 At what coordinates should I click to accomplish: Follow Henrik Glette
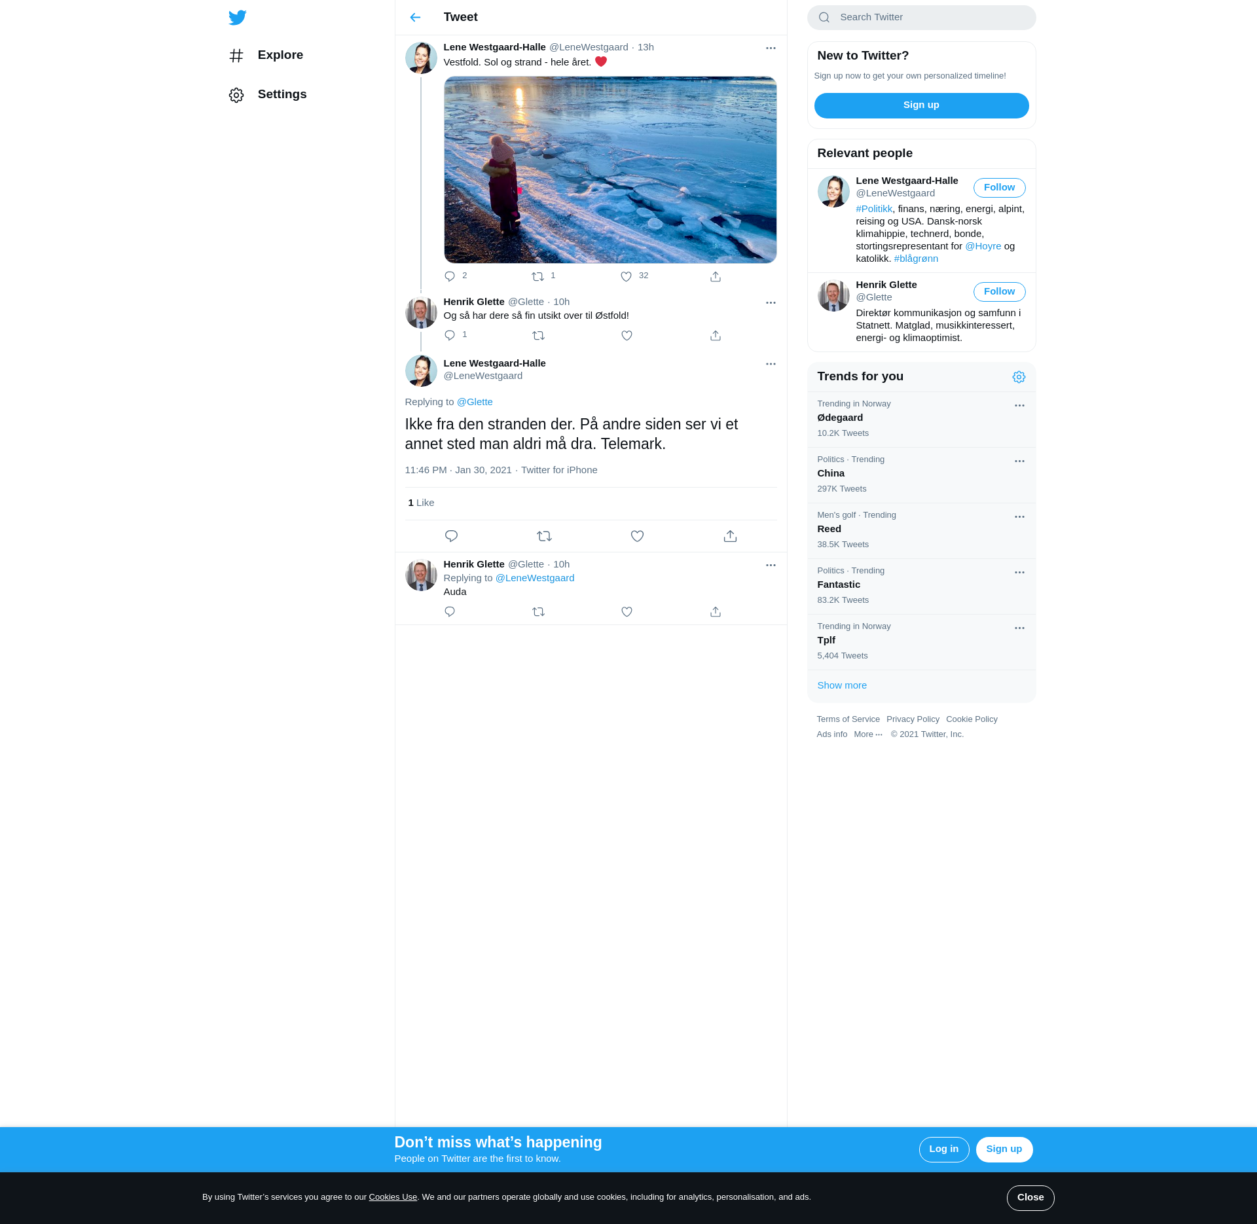(x=999, y=292)
